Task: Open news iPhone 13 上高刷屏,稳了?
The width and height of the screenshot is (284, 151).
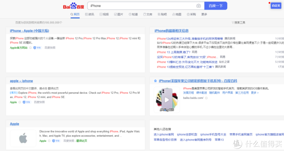Action: pos(173,52)
